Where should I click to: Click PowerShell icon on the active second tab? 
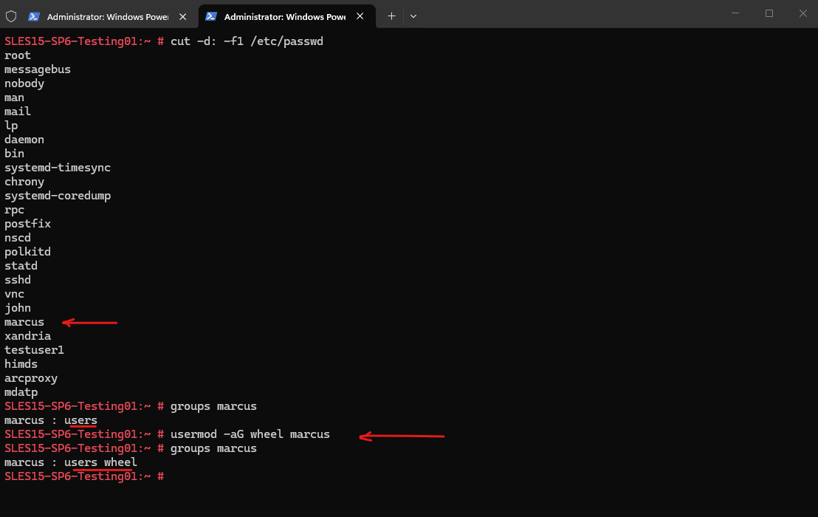[211, 16]
